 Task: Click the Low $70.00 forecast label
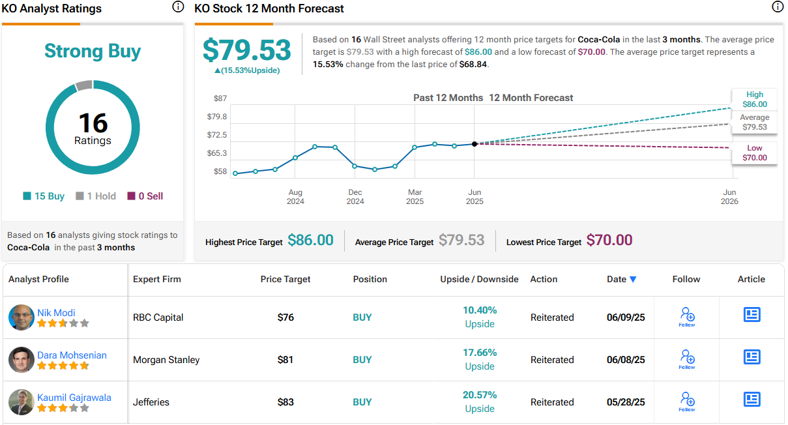point(755,153)
